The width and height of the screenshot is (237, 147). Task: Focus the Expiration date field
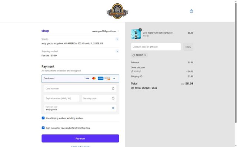[x=61, y=98]
